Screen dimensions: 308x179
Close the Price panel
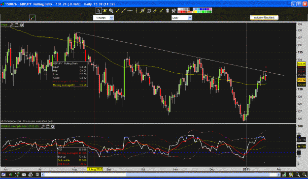(x=21, y=25)
